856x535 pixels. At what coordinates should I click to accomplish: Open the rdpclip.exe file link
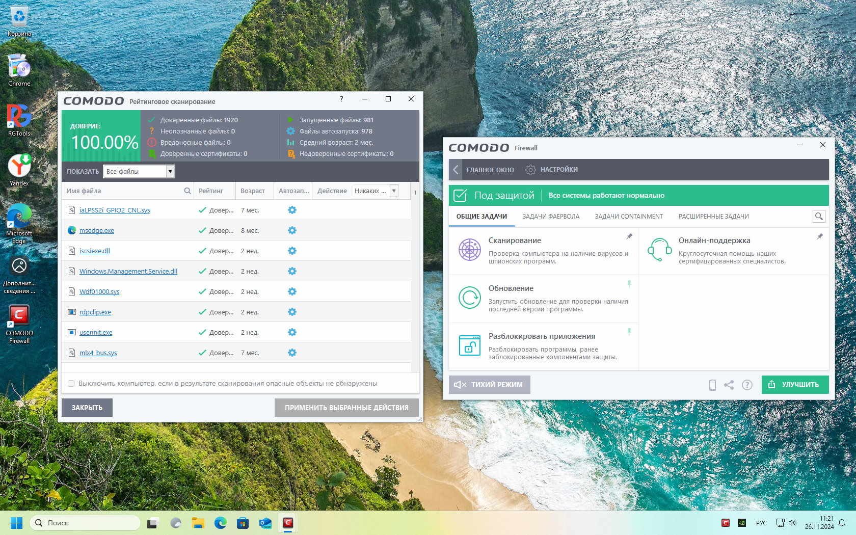tap(95, 312)
